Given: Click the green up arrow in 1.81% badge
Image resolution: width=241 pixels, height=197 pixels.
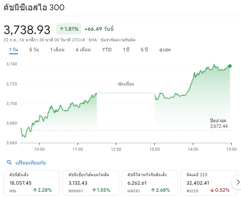Looking at the screenshot, I should pyautogui.click(x=61, y=29).
